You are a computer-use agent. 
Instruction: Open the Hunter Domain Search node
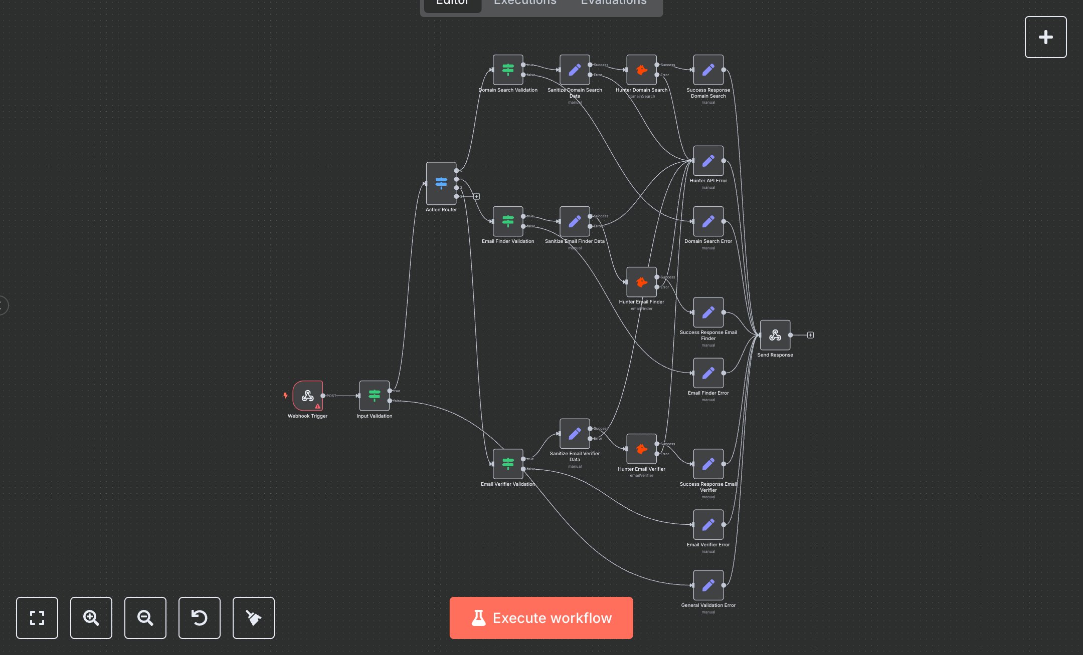point(641,70)
